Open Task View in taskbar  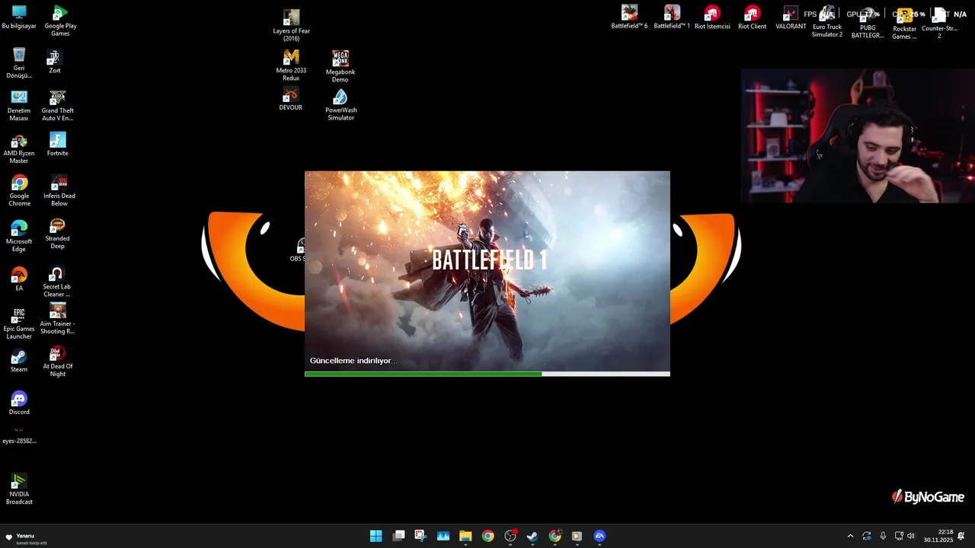tap(398, 536)
